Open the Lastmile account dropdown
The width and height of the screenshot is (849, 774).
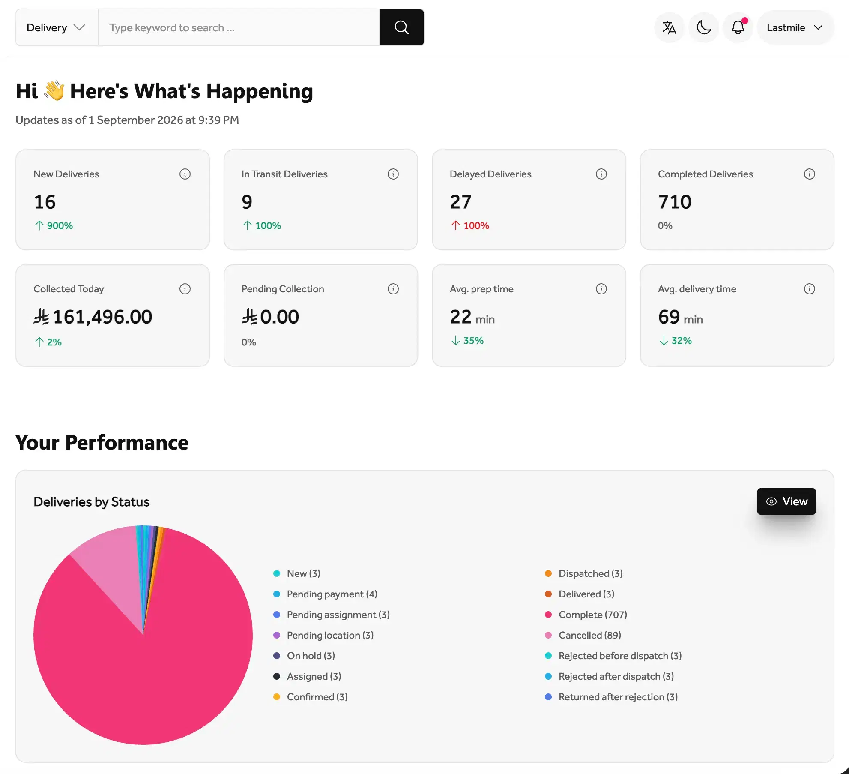tap(795, 27)
